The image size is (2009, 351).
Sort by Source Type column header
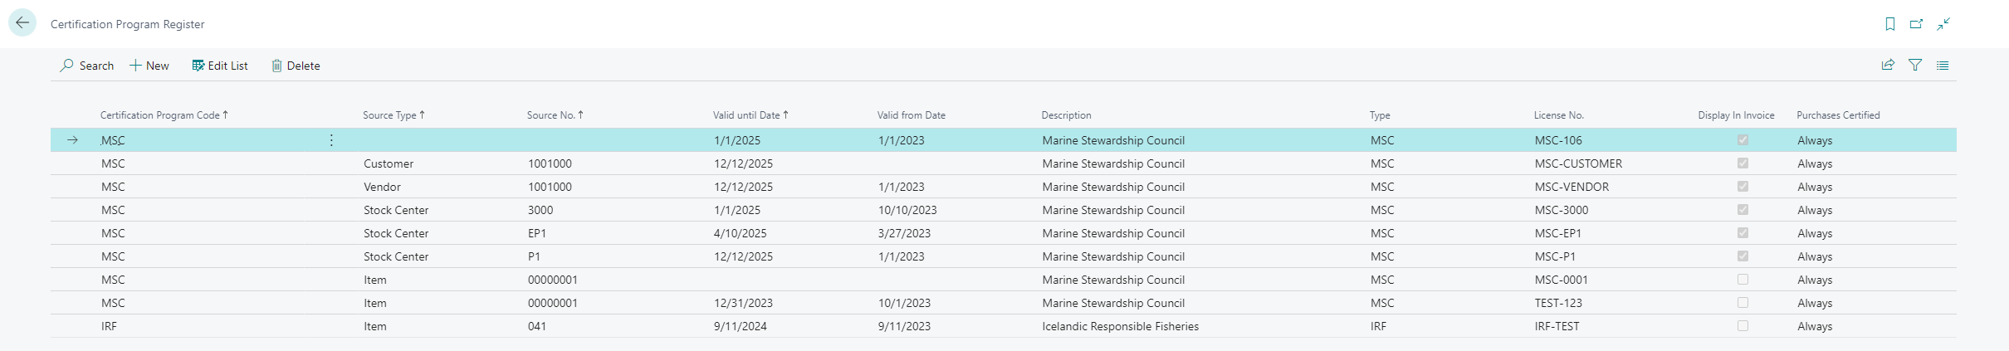(389, 115)
